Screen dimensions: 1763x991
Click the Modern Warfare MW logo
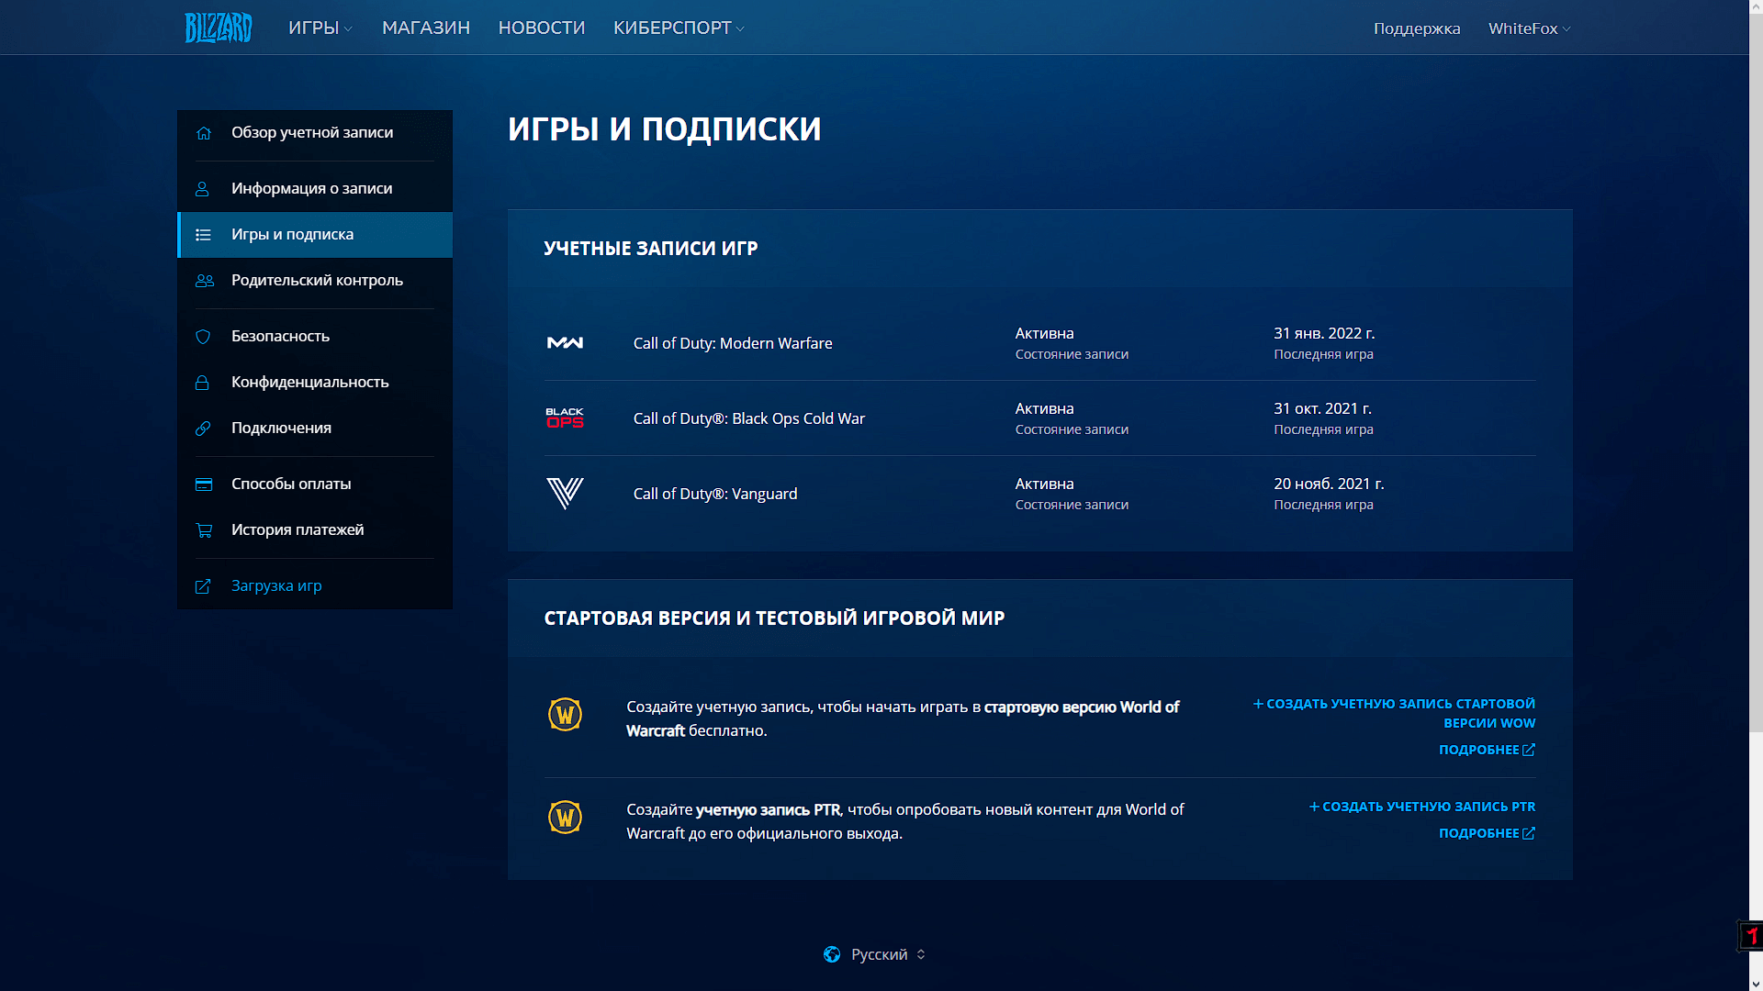click(565, 343)
